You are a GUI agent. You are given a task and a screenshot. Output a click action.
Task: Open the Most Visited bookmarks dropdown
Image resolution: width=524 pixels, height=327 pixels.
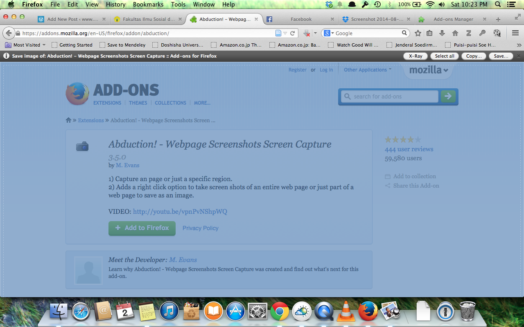(25, 45)
